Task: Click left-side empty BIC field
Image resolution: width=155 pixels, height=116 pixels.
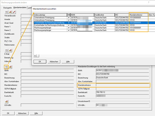Action: [x=47, y=74]
